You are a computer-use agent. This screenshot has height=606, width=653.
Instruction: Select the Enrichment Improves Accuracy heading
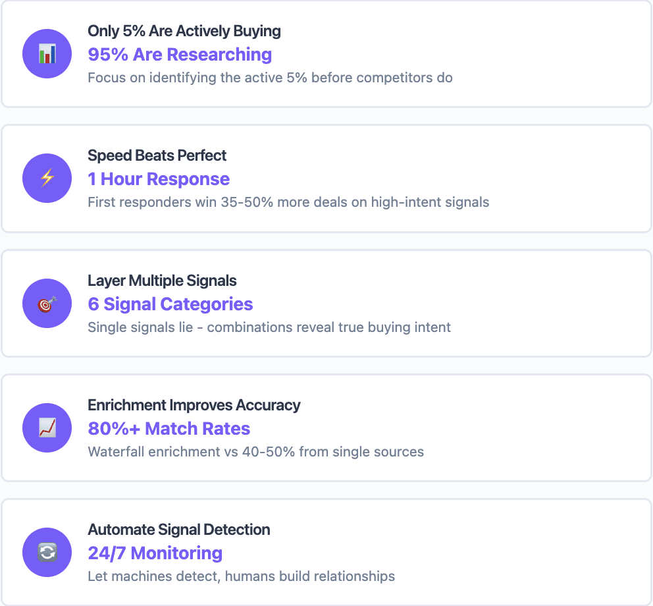[194, 405]
